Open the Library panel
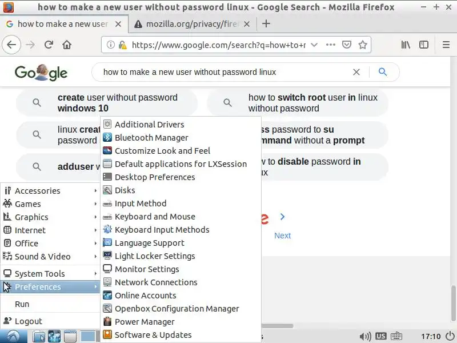The height and width of the screenshot is (343, 457). coord(406,45)
